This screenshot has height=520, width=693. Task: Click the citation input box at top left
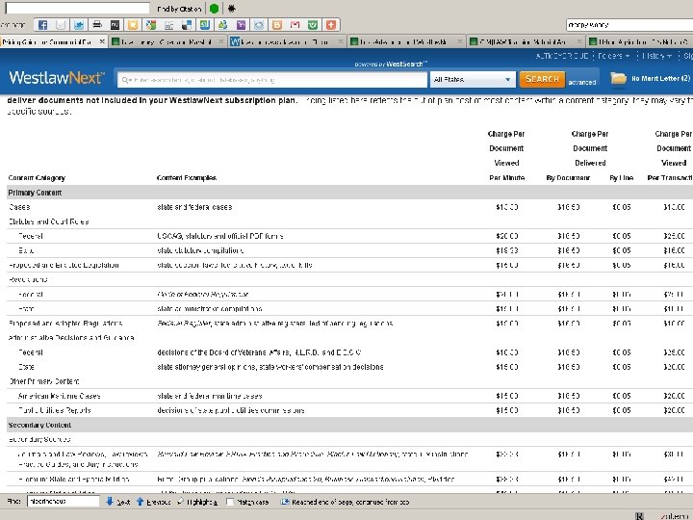77,8
